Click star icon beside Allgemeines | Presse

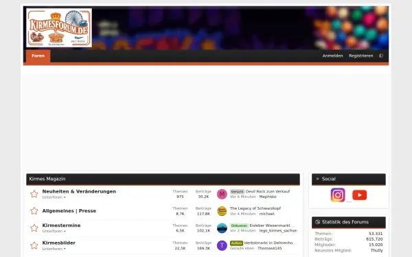pos(34,211)
